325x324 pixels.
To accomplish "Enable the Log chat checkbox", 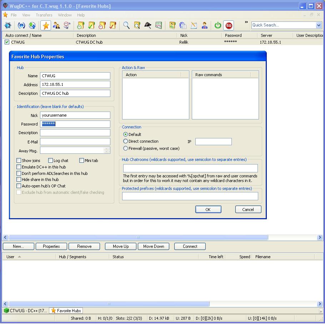I will click(x=50, y=161).
